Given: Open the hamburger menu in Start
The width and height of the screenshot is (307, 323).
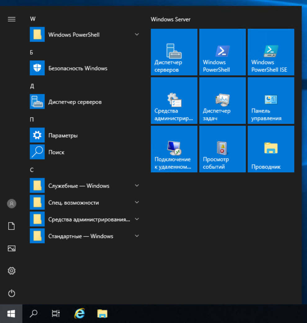Looking at the screenshot, I should [11, 19].
